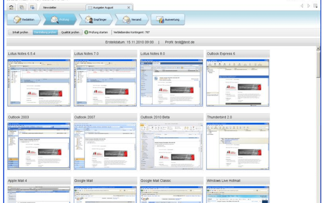Screen dimensions: 324x203
Task: Open the Lotus Notes 7.0 preview thumbnail
Action: pyautogui.click(x=105, y=83)
